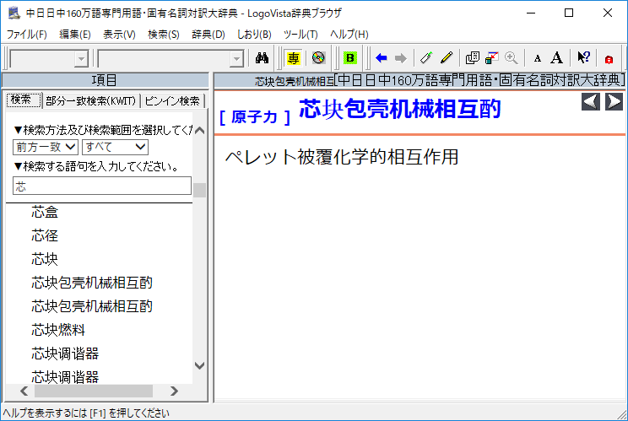Select 芯块燃料 in the results list

tap(58, 329)
